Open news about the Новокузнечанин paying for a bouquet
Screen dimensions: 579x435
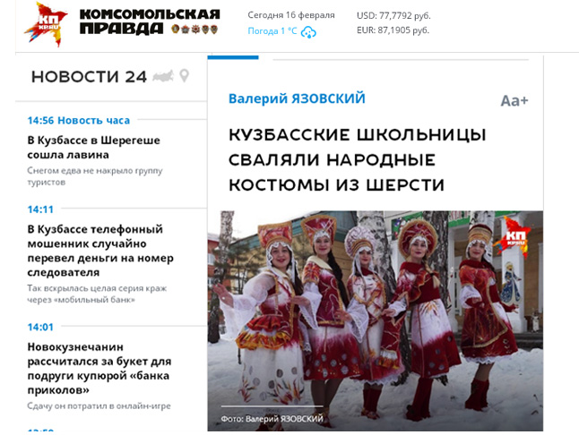99,368
